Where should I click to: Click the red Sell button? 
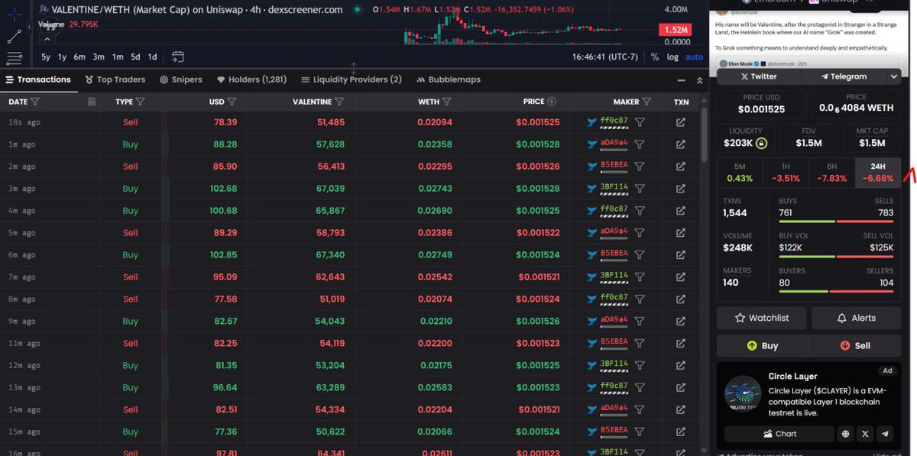(x=856, y=345)
